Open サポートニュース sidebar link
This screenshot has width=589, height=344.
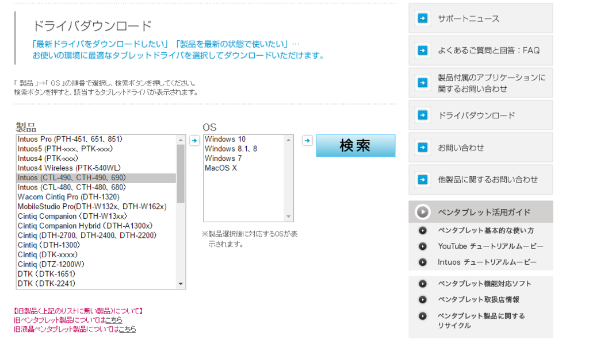(481, 18)
